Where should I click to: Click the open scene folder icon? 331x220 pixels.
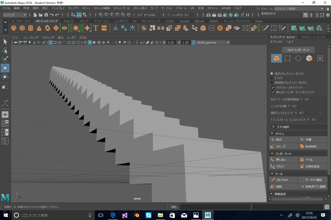tap(41, 15)
